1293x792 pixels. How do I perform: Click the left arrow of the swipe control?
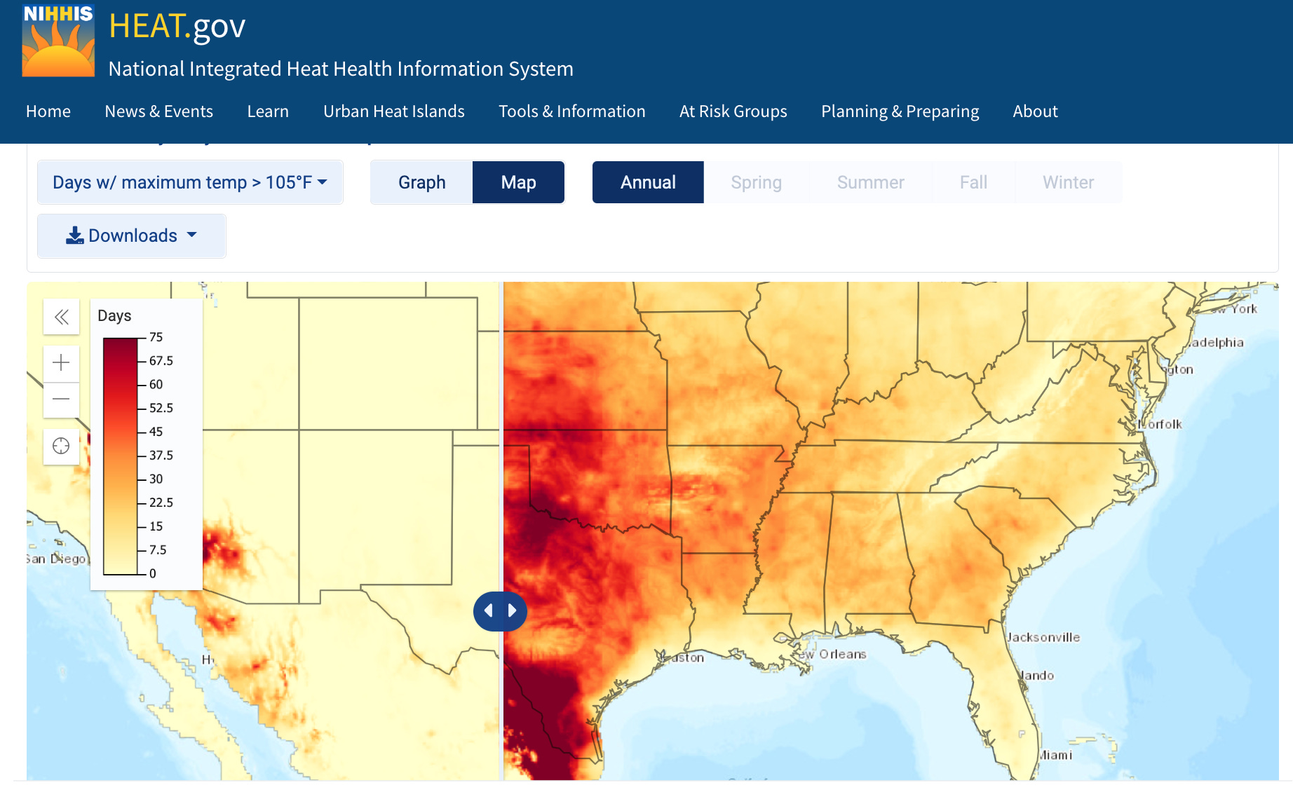(x=489, y=610)
